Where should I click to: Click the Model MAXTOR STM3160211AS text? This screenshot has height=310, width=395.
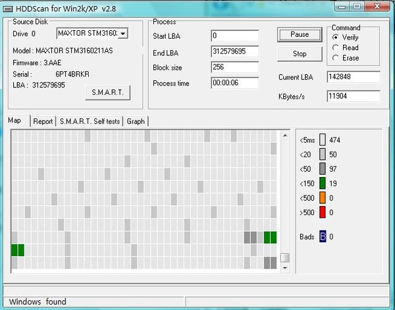point(63,51)
